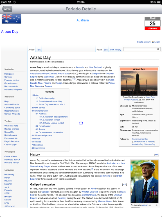Viewport: 162px width, 217px height.
Task: Select the Edit tab
Action: (x=106, y=49)
